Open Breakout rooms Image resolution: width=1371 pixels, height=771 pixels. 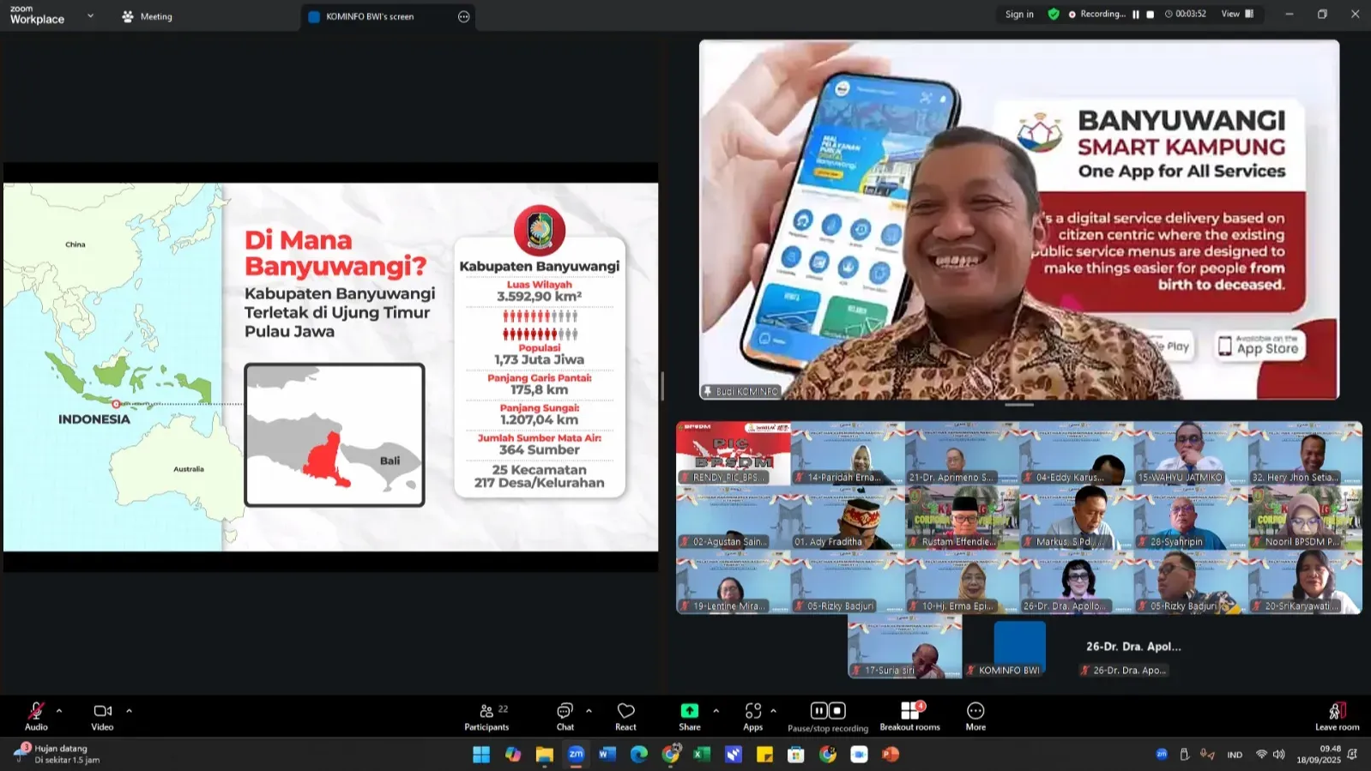[x=909, y=716]
